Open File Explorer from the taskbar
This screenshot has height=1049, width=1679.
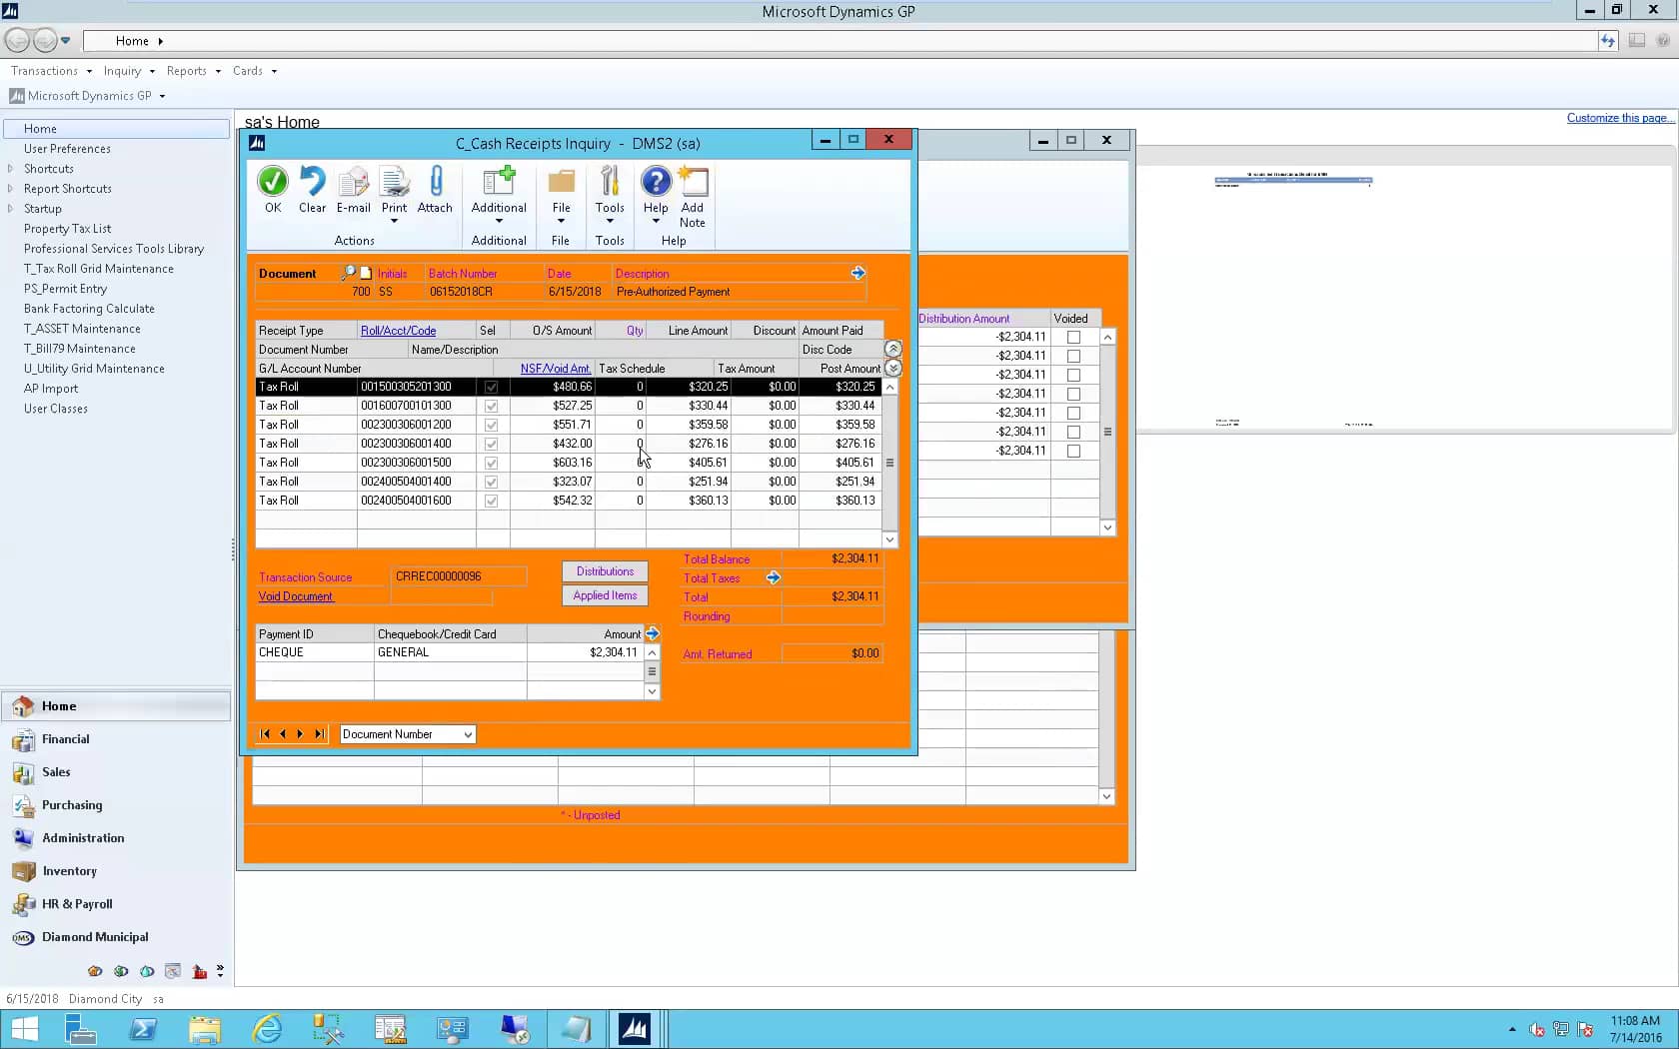205,1029
